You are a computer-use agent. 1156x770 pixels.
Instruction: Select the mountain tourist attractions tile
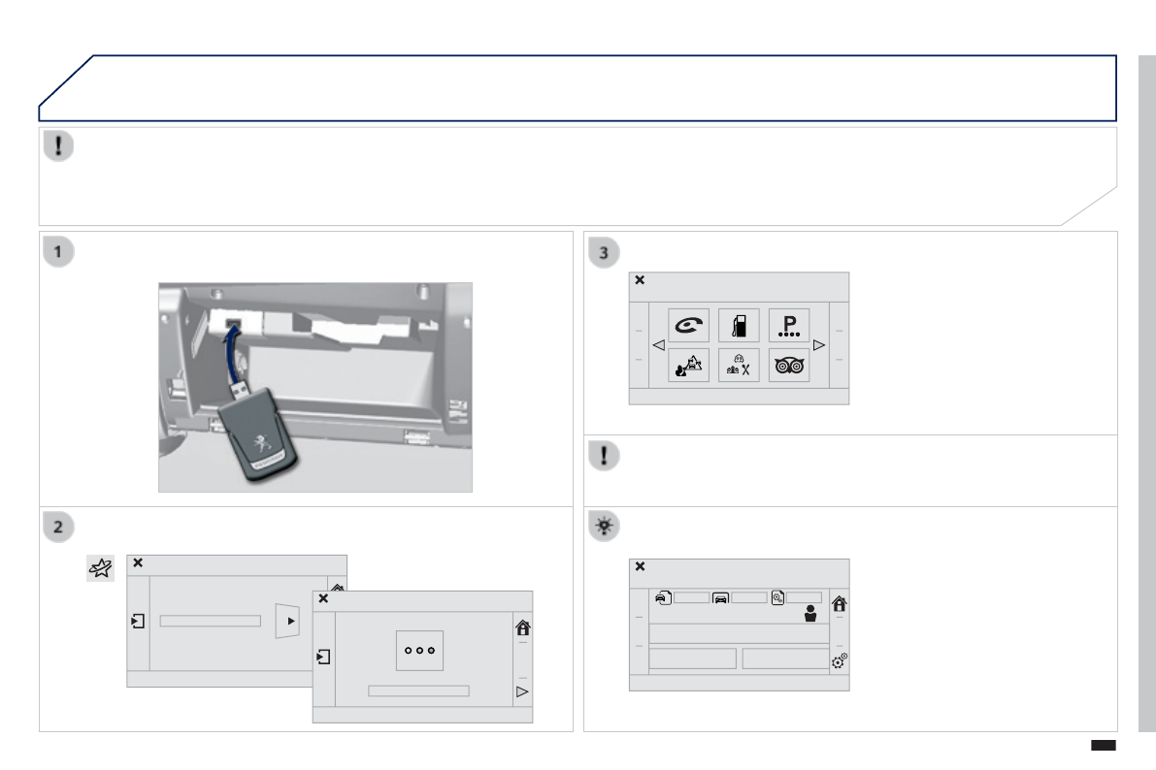tap(688, 366)
